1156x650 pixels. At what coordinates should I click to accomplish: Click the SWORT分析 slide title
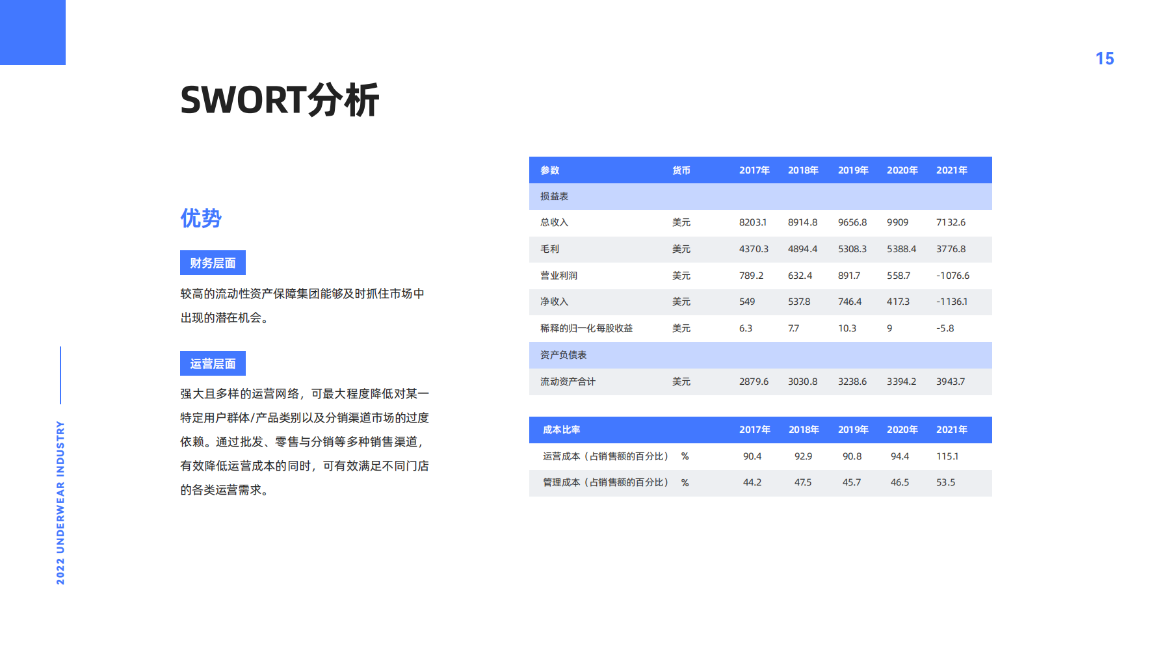pos(280,100)
